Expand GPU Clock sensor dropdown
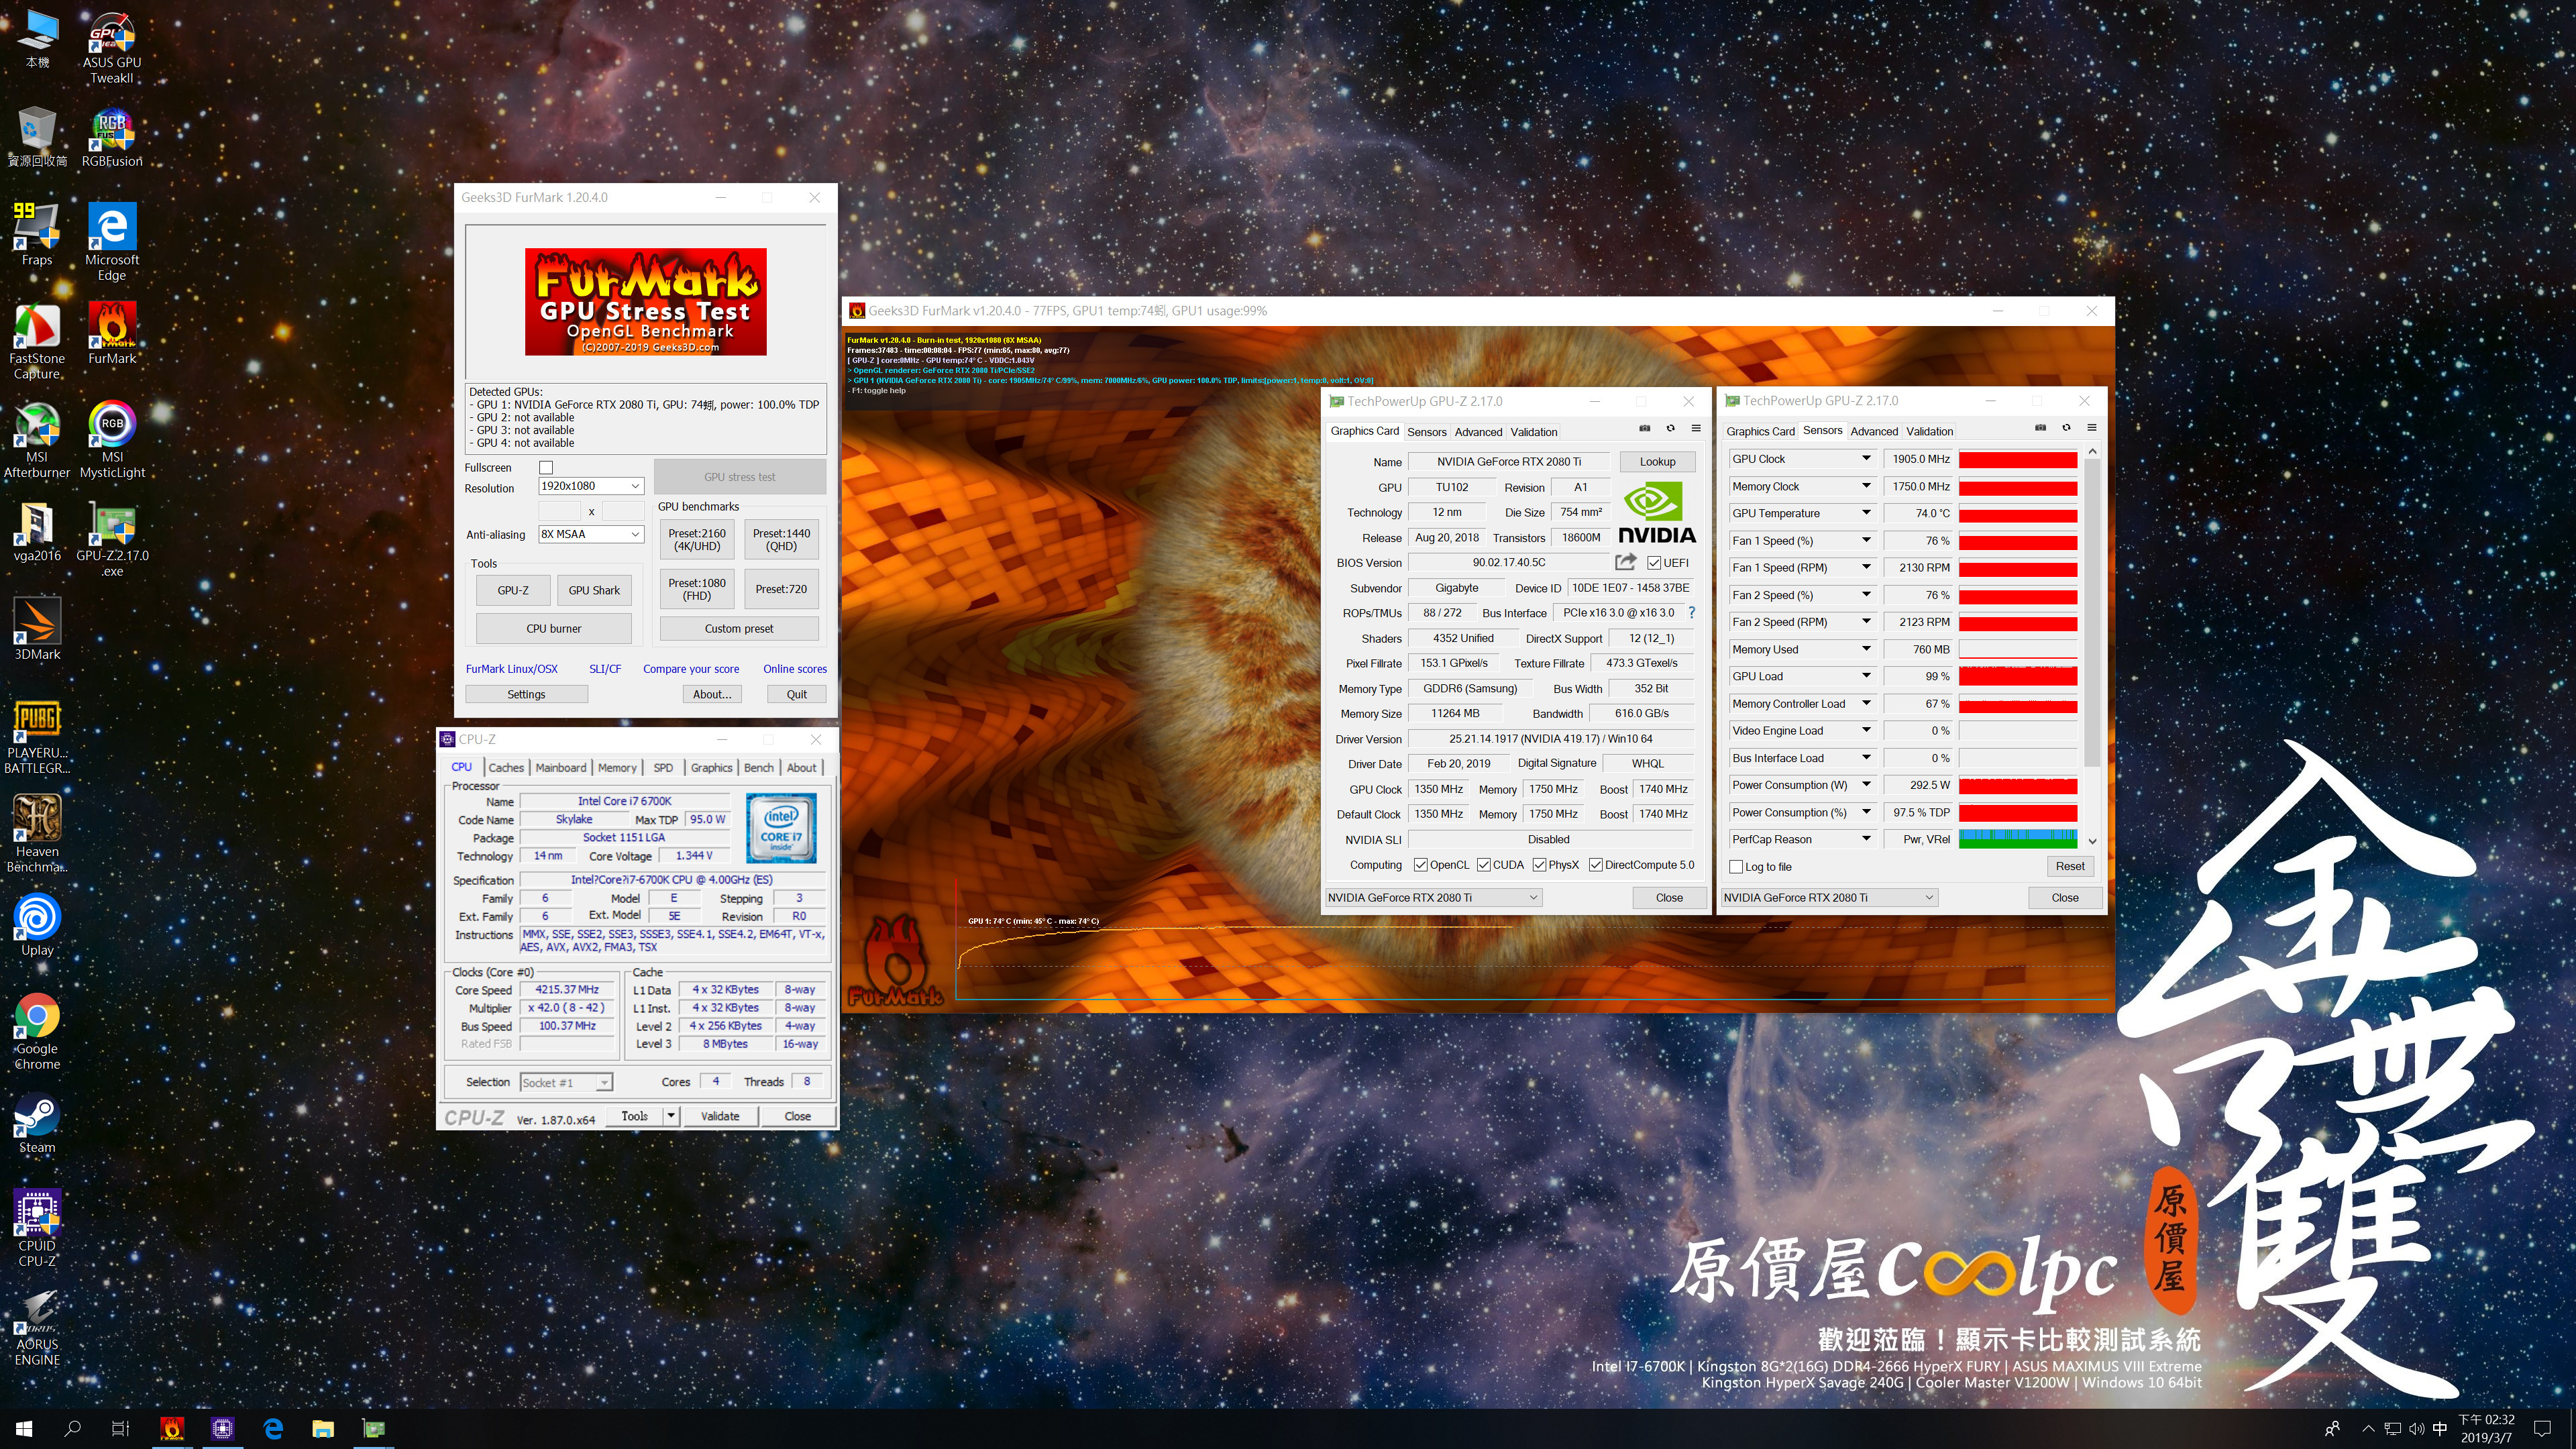 (x=1866, y=458)
